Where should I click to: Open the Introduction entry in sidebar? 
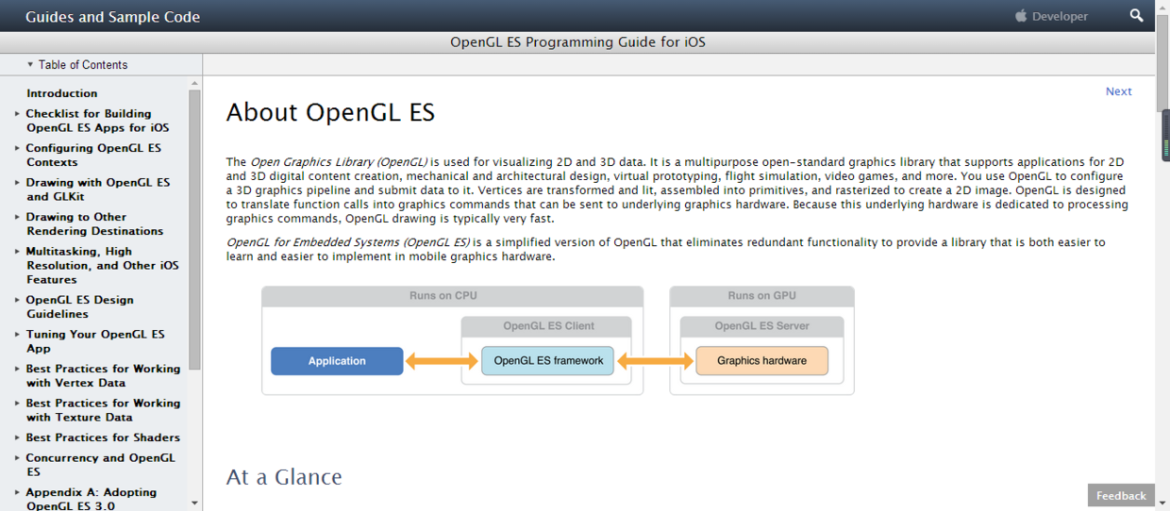61,93
